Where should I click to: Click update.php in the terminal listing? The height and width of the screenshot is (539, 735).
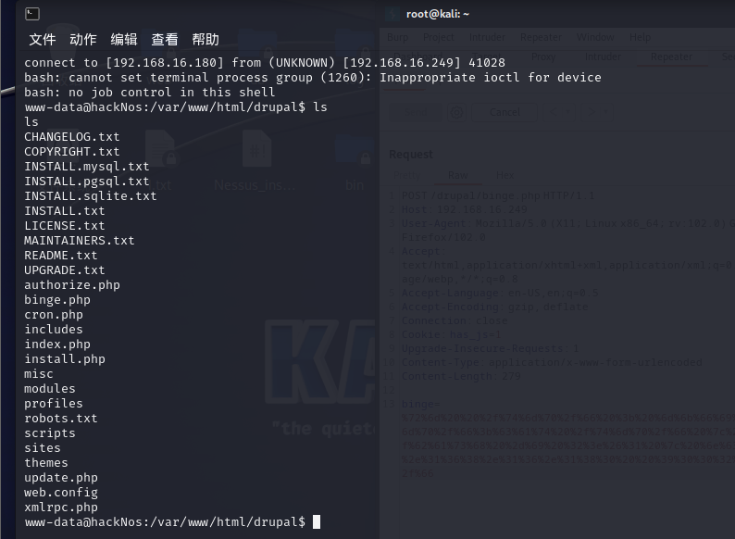click(61, 478)
